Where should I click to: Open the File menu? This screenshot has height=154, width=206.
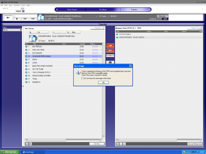[2, 5]
